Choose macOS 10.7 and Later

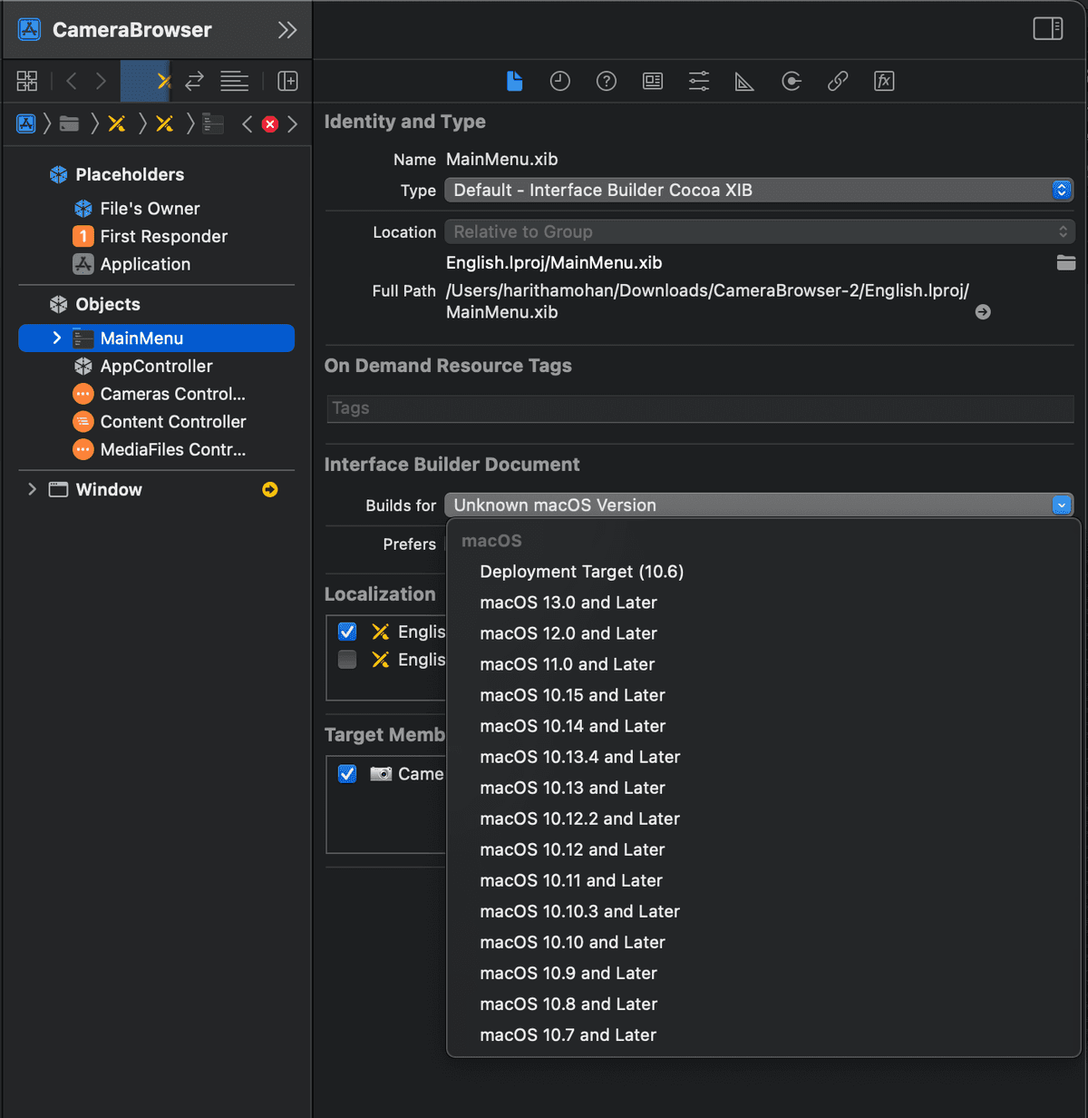coord(763,1035)
